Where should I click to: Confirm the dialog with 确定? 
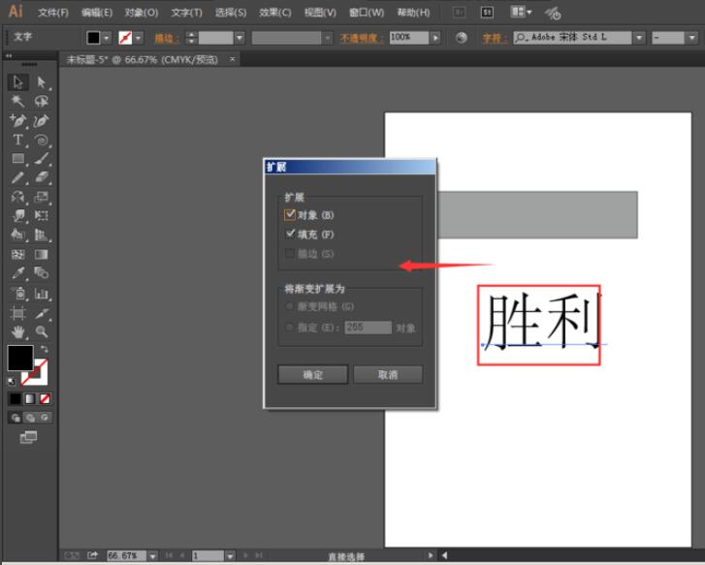[313, 374]
